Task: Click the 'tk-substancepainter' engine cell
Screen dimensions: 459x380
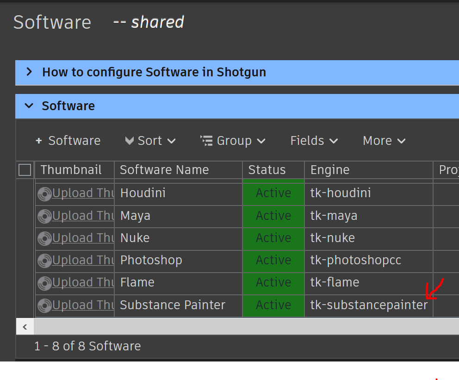Action: [369, 306]
